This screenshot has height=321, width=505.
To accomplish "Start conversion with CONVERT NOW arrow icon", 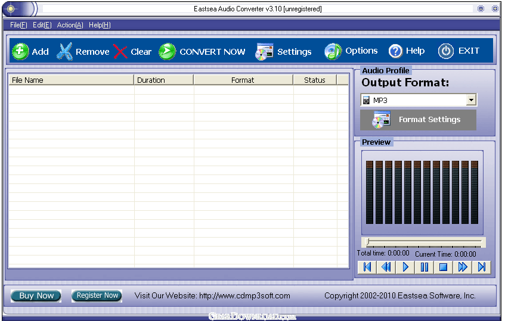I will coord(167,51).
